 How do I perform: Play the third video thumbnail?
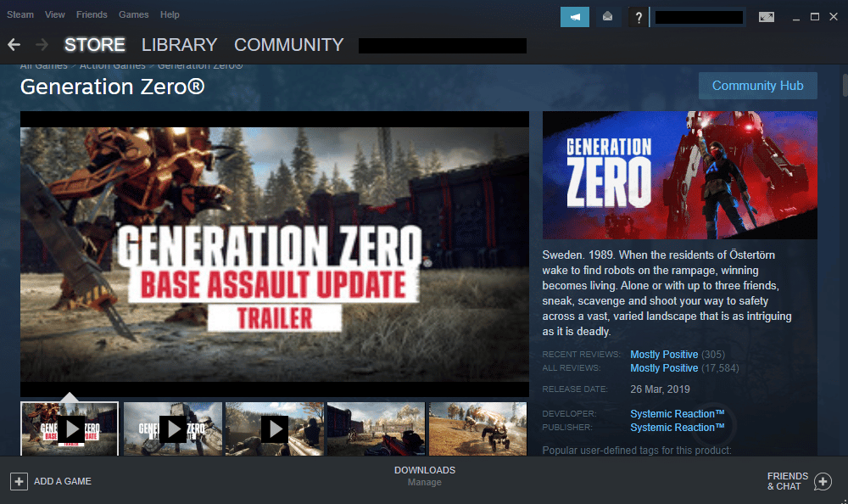(275, 428)
